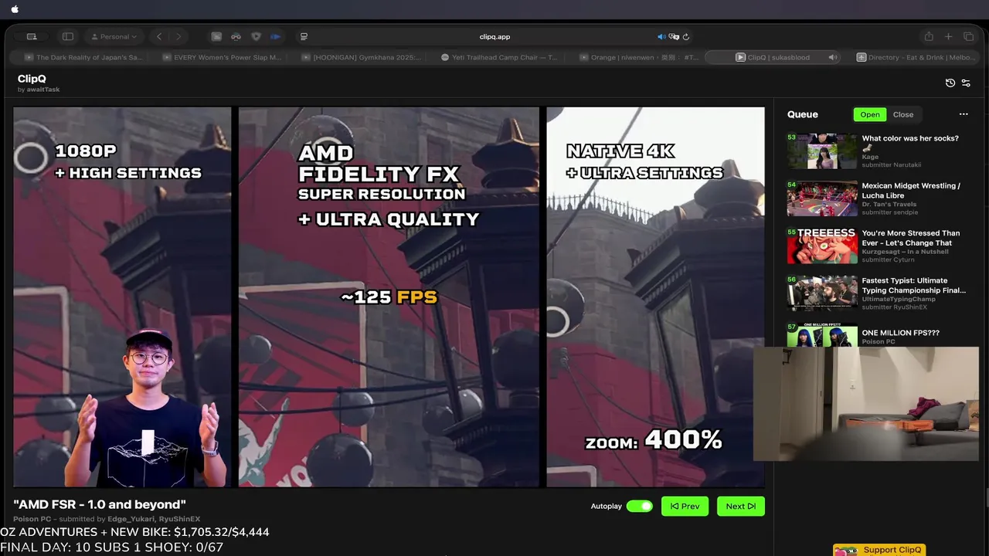Open ONE MILLION FPS clip thumbnail

[x=822, y=337]
